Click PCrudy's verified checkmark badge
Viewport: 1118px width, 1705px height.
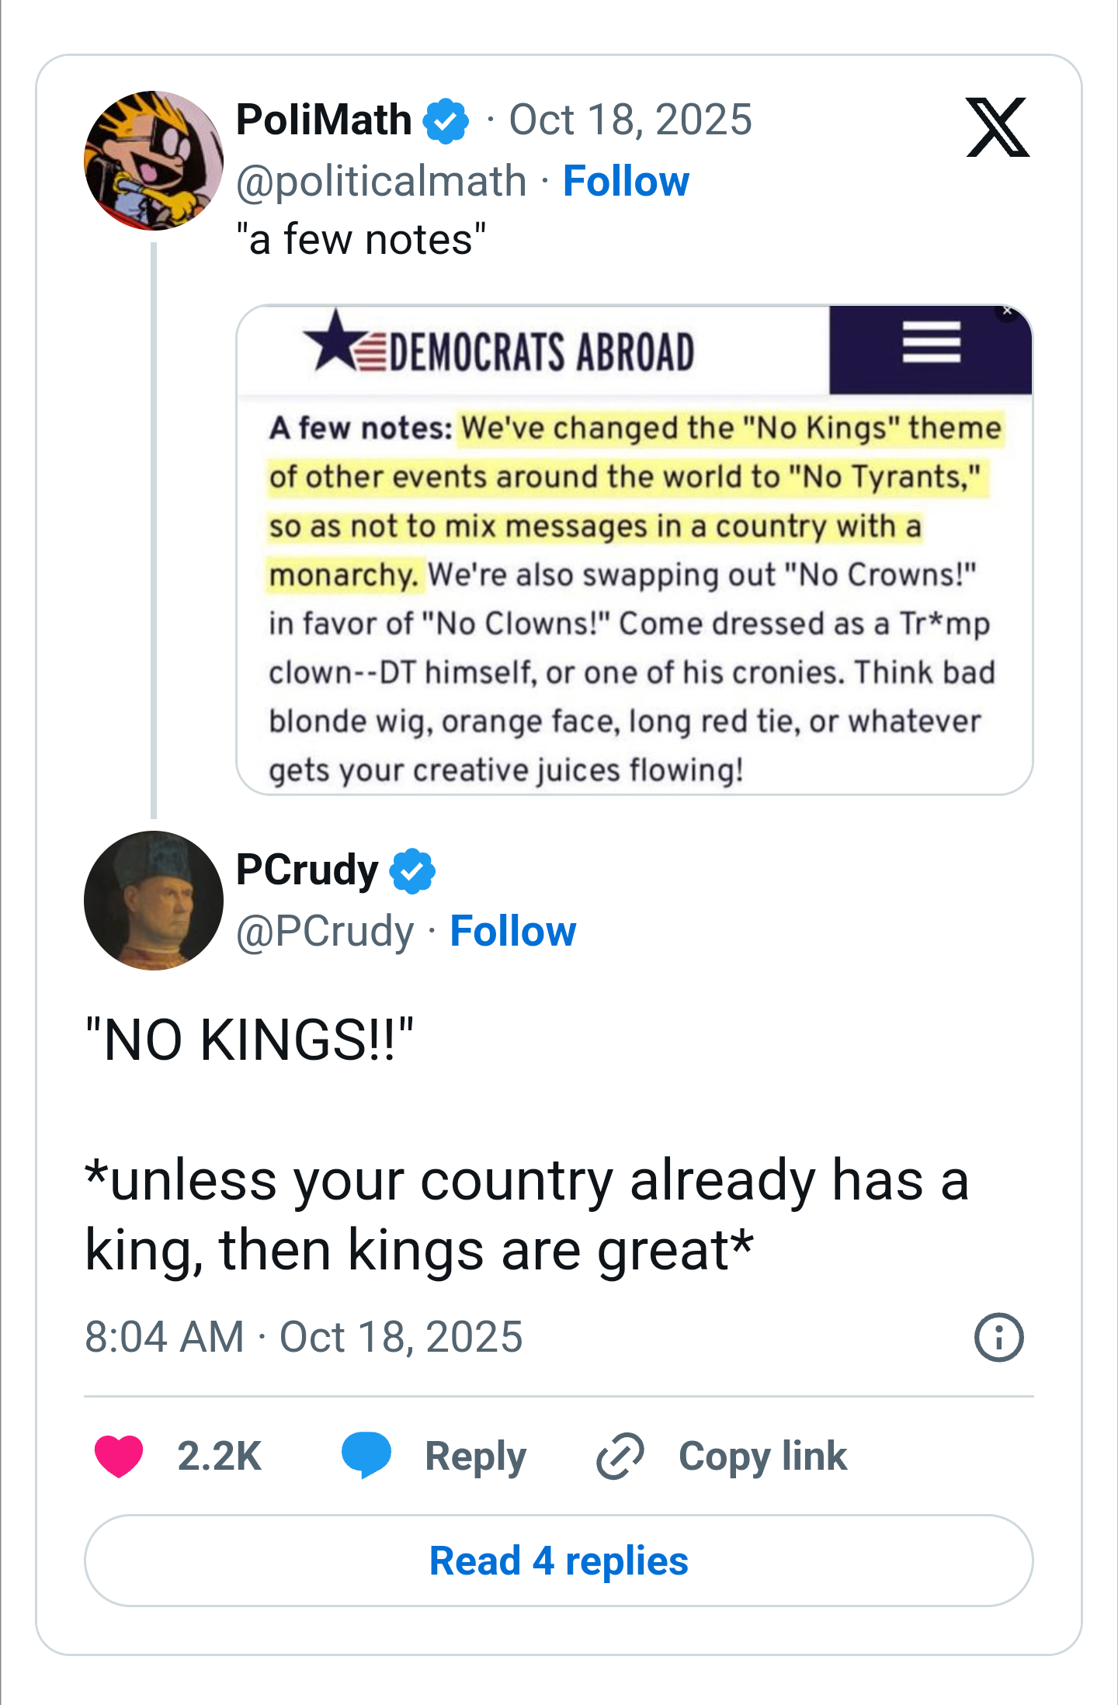[x=412, y=870]
